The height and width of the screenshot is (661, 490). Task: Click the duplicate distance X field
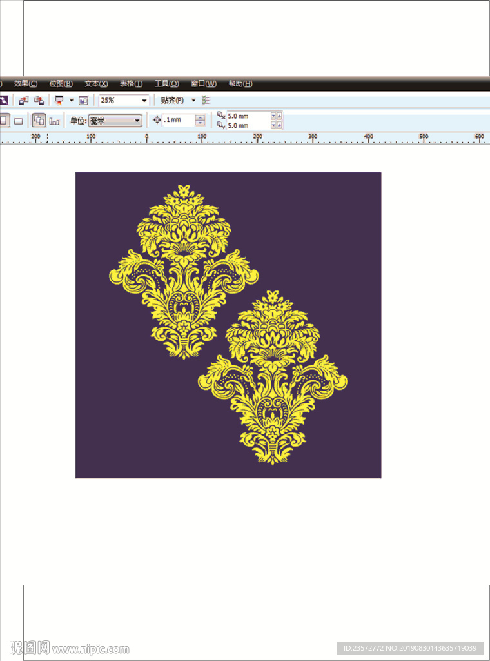click(248, 116)
